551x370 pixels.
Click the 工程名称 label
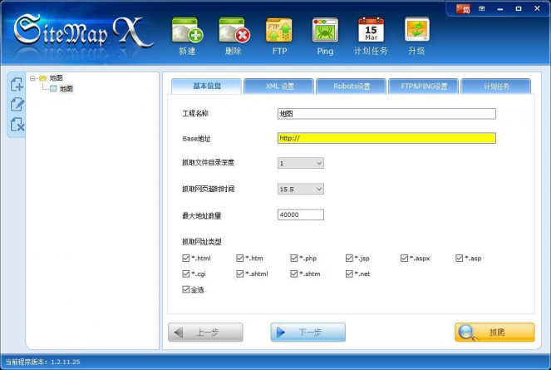195,114
